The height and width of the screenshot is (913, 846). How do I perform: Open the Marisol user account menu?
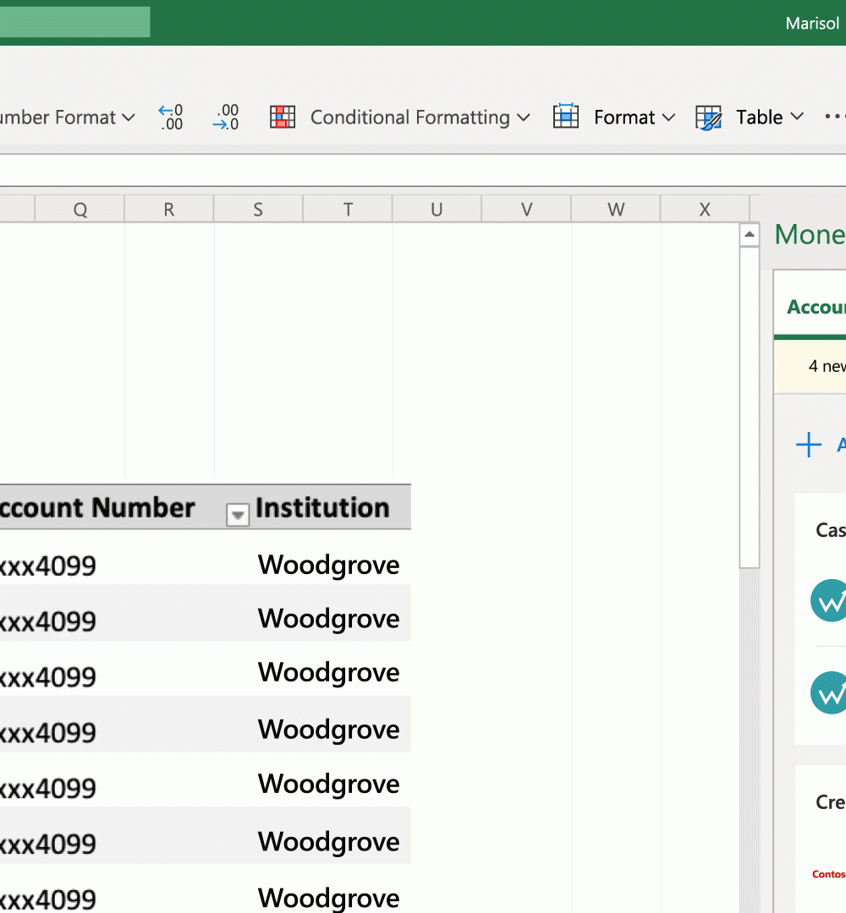(813, 24)
